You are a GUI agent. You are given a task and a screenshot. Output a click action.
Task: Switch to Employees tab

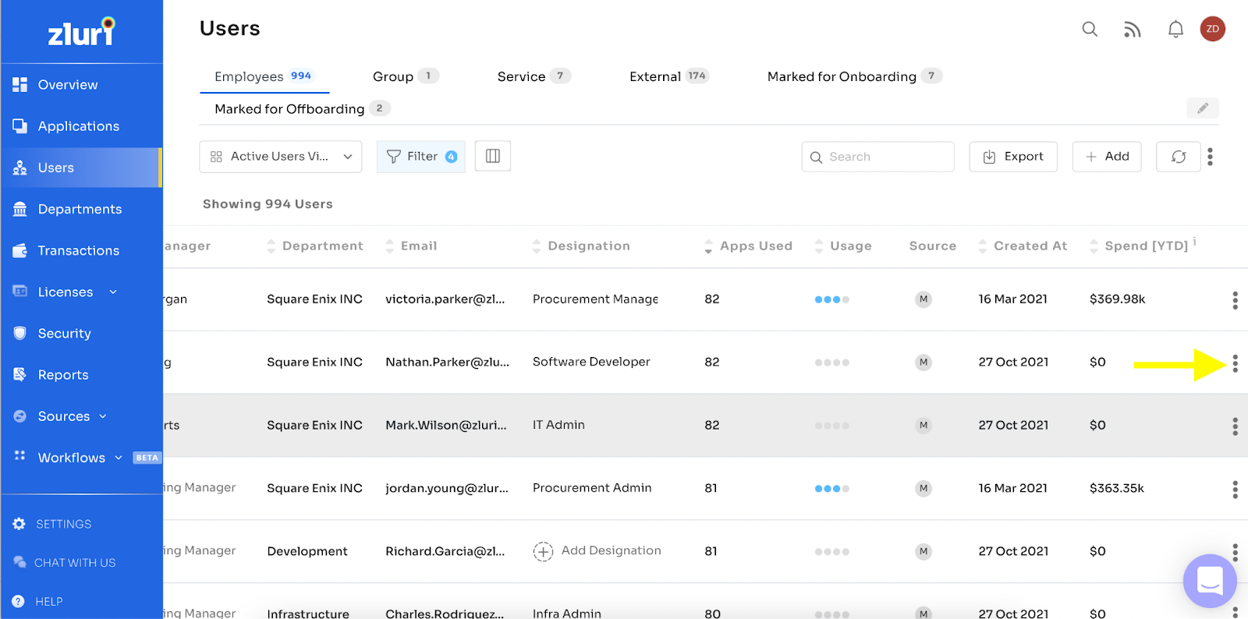coord(263,76)
